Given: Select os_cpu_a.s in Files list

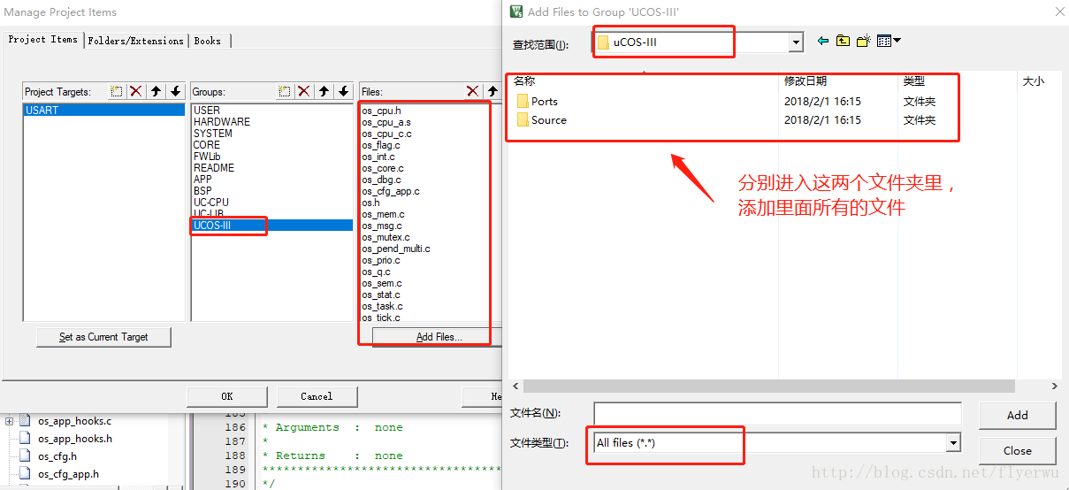Looking at the screenshot, I should pyautogui.click(x=386, y=122).
